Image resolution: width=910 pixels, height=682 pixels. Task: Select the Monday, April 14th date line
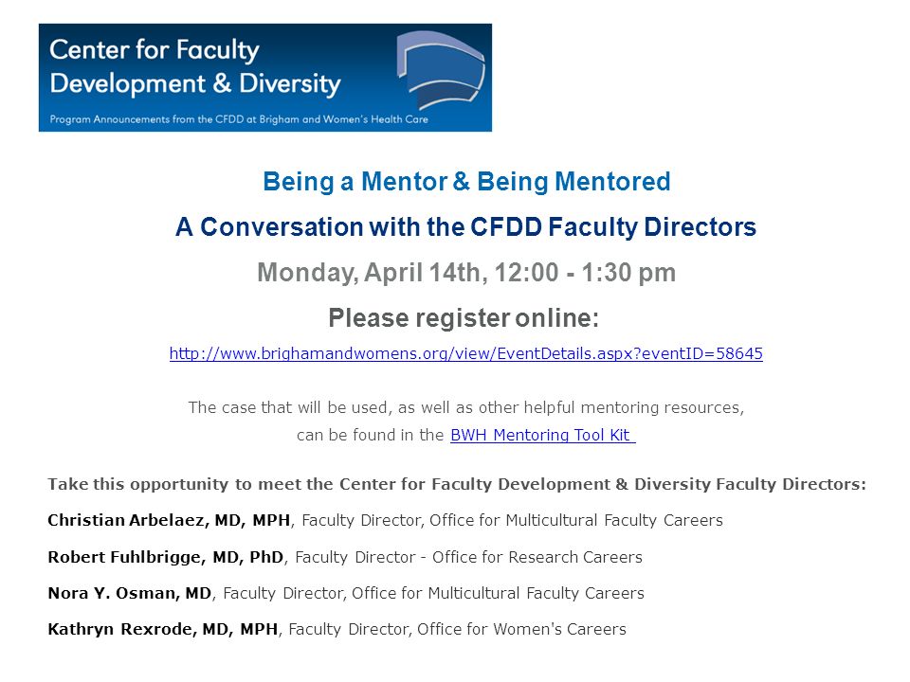click(x=466, y=273)
